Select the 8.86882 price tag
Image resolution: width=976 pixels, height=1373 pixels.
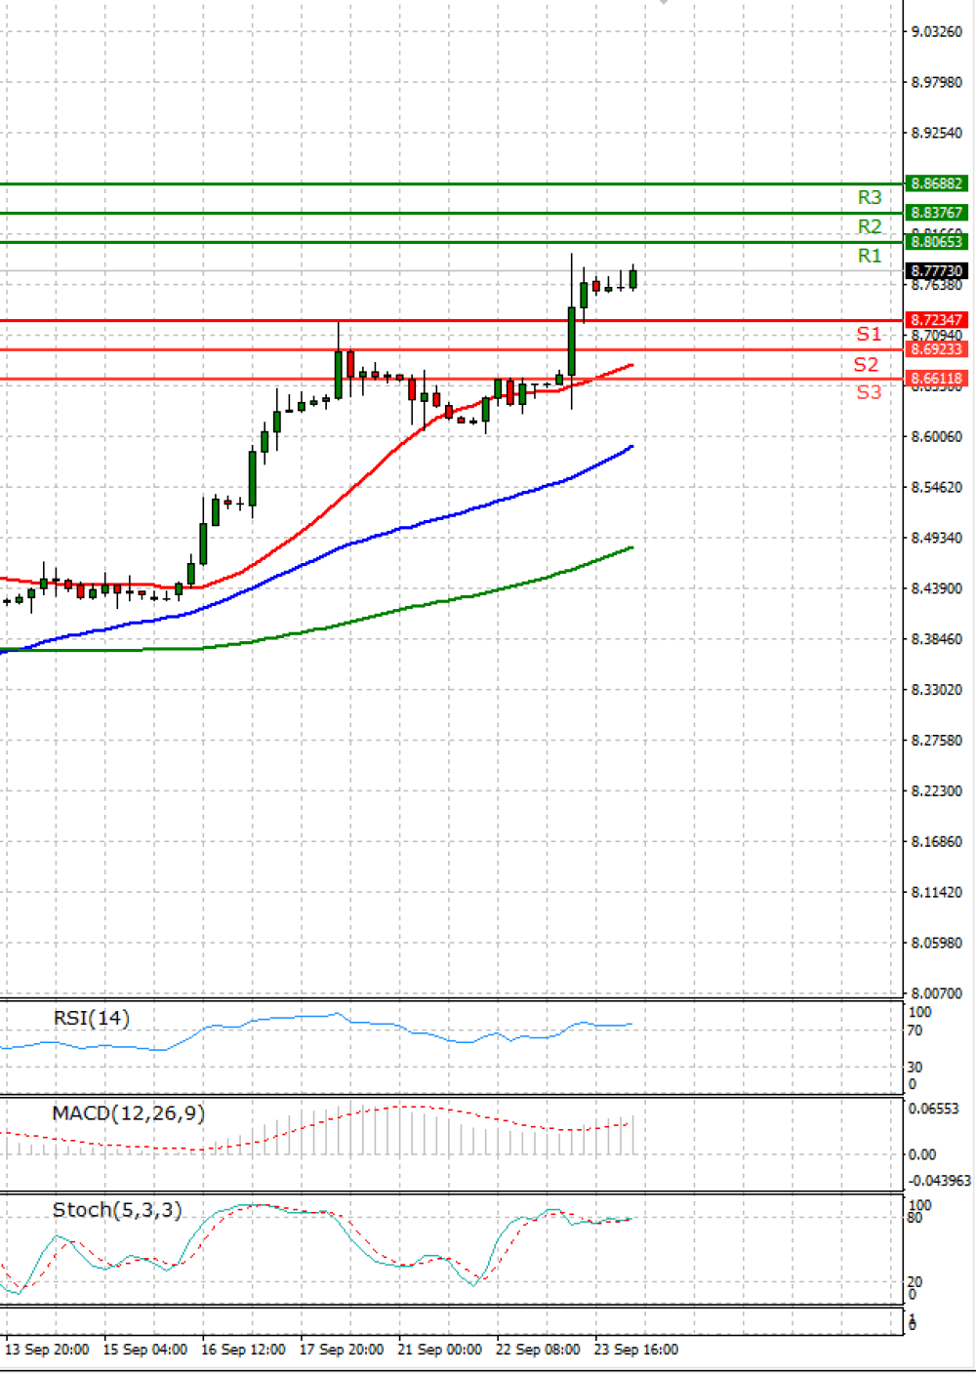tap(936, 183)
